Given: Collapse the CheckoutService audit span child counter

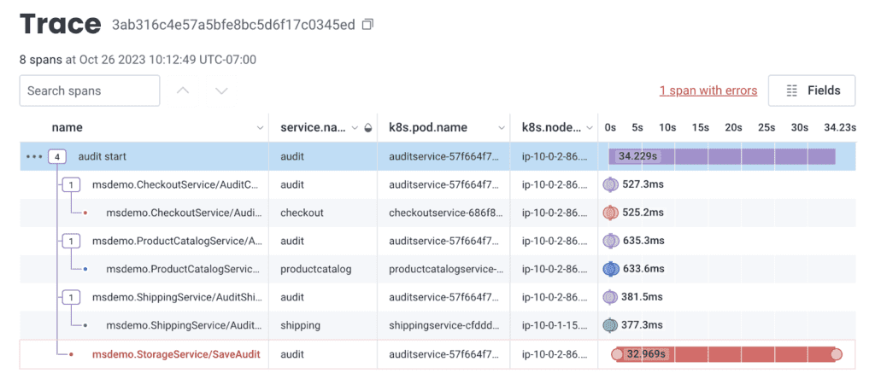Looking at the screenshot, I should point(72,184).
